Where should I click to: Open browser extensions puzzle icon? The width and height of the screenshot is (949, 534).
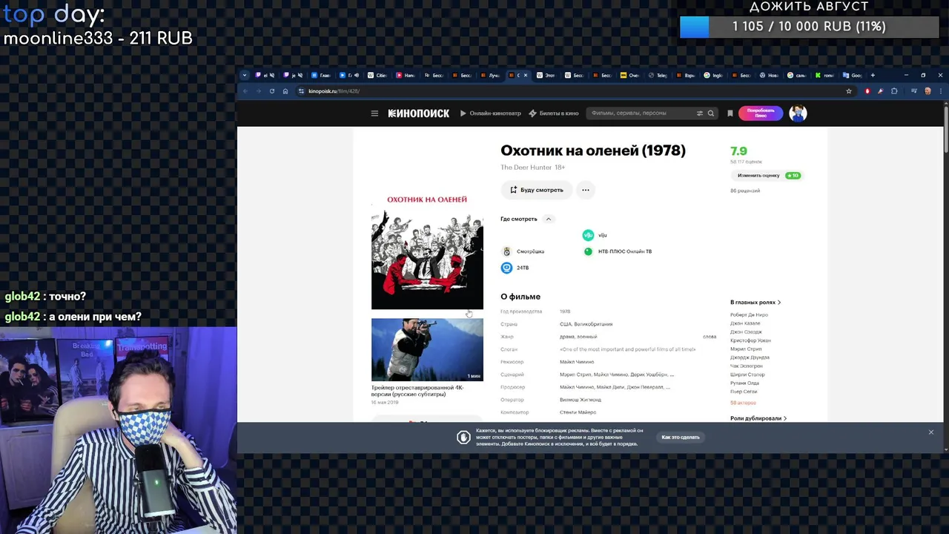pos(894,91)
